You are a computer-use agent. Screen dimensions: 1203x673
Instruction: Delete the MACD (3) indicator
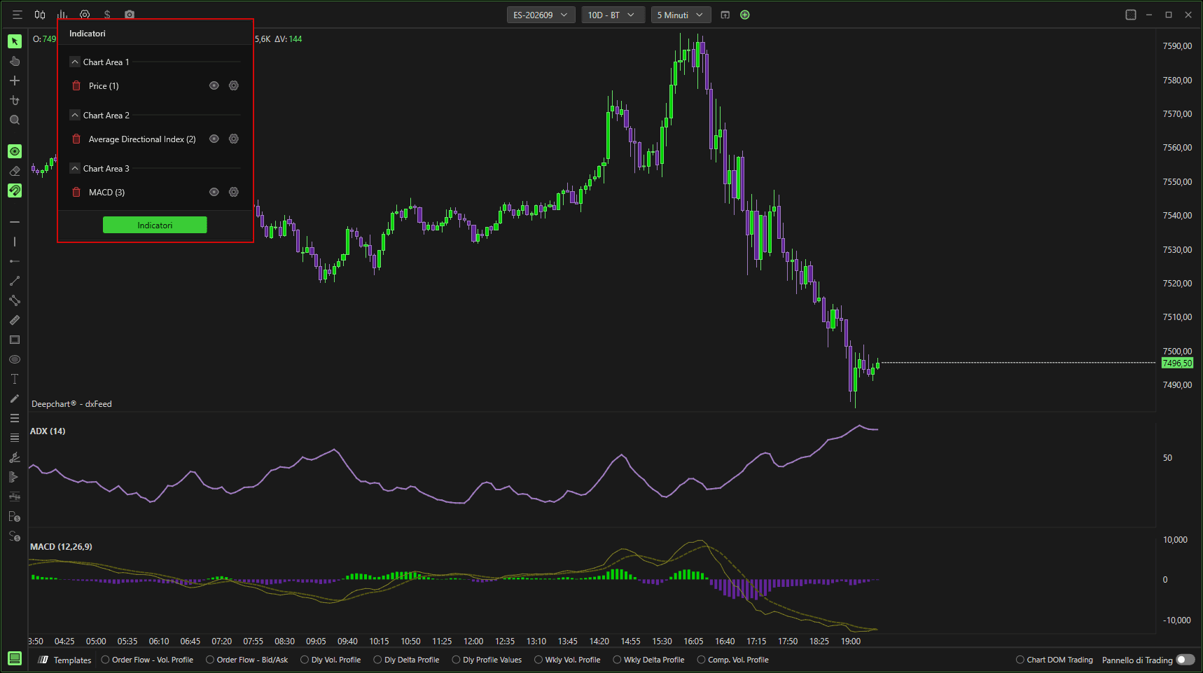(x=76, y=193)
